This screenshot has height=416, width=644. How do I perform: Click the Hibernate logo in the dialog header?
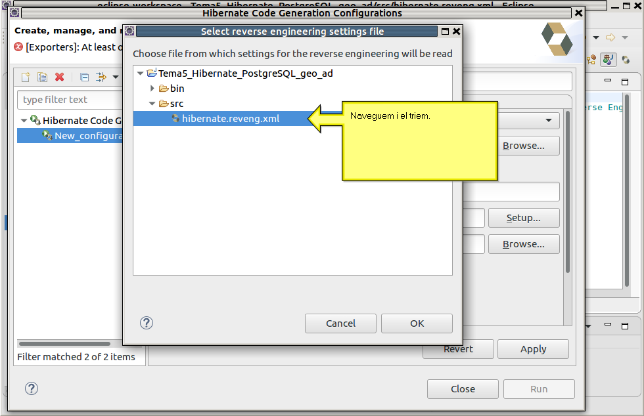pos(557,39)
